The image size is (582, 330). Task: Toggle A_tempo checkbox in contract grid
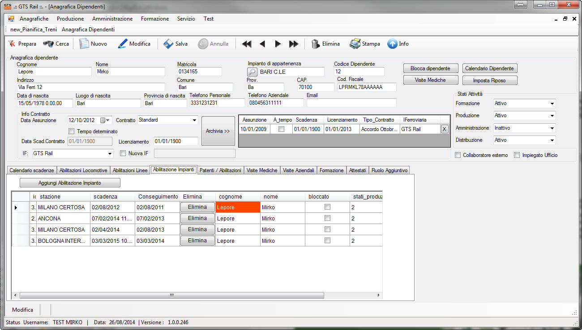click(281, 129)
